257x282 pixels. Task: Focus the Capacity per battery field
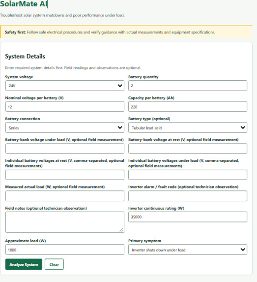[188, 106]
